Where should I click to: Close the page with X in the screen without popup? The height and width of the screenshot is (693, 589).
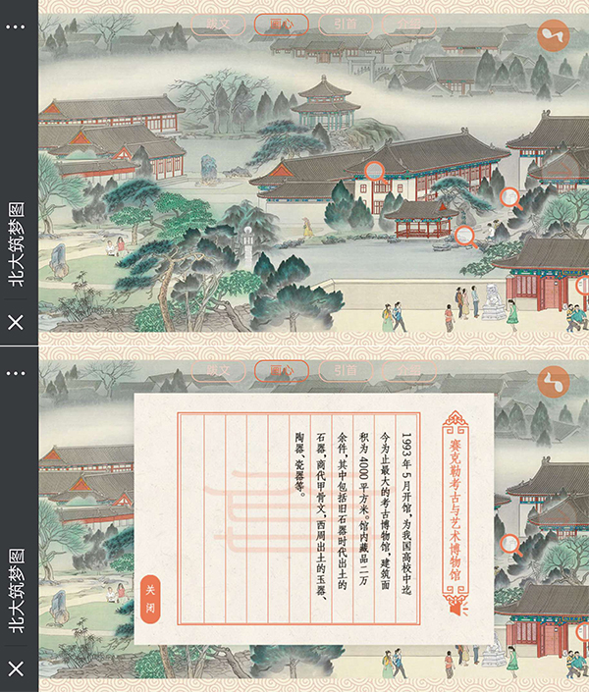point(16,322)
